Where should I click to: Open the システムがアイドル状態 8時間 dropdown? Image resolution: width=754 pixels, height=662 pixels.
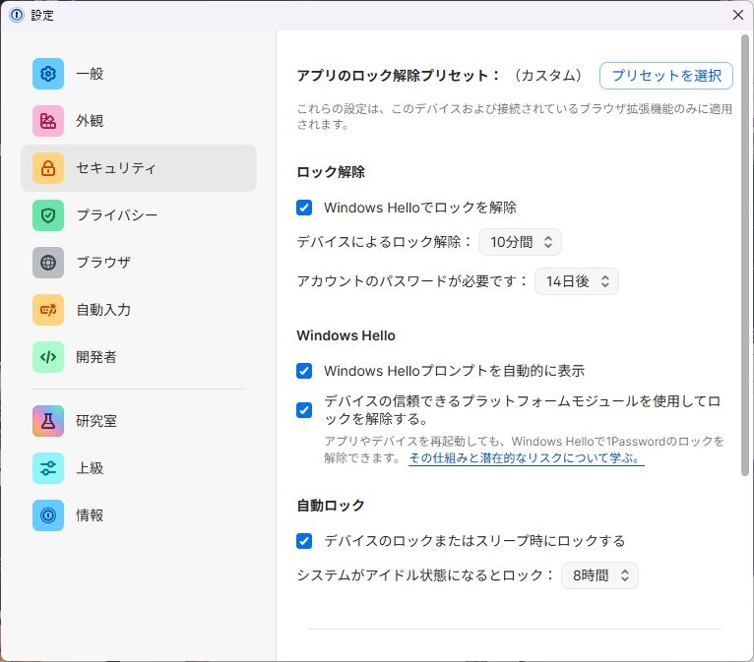click(x=599, y=575)
